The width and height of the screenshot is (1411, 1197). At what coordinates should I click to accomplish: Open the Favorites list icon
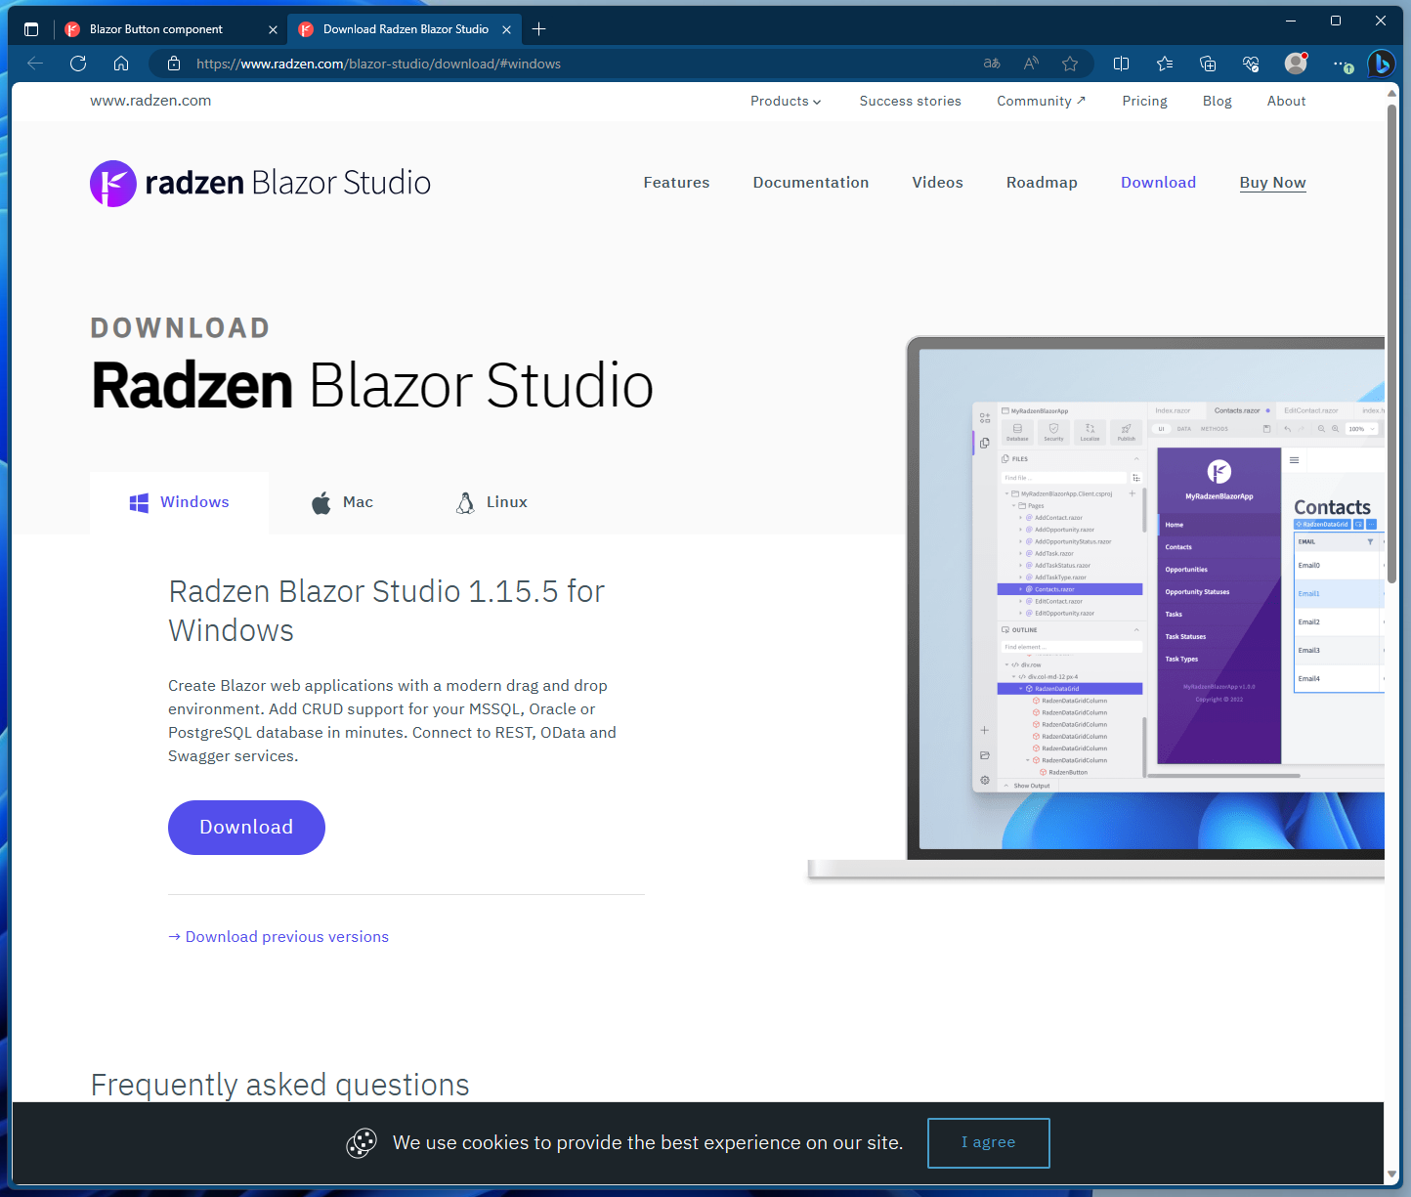(x=1164, y=64)
